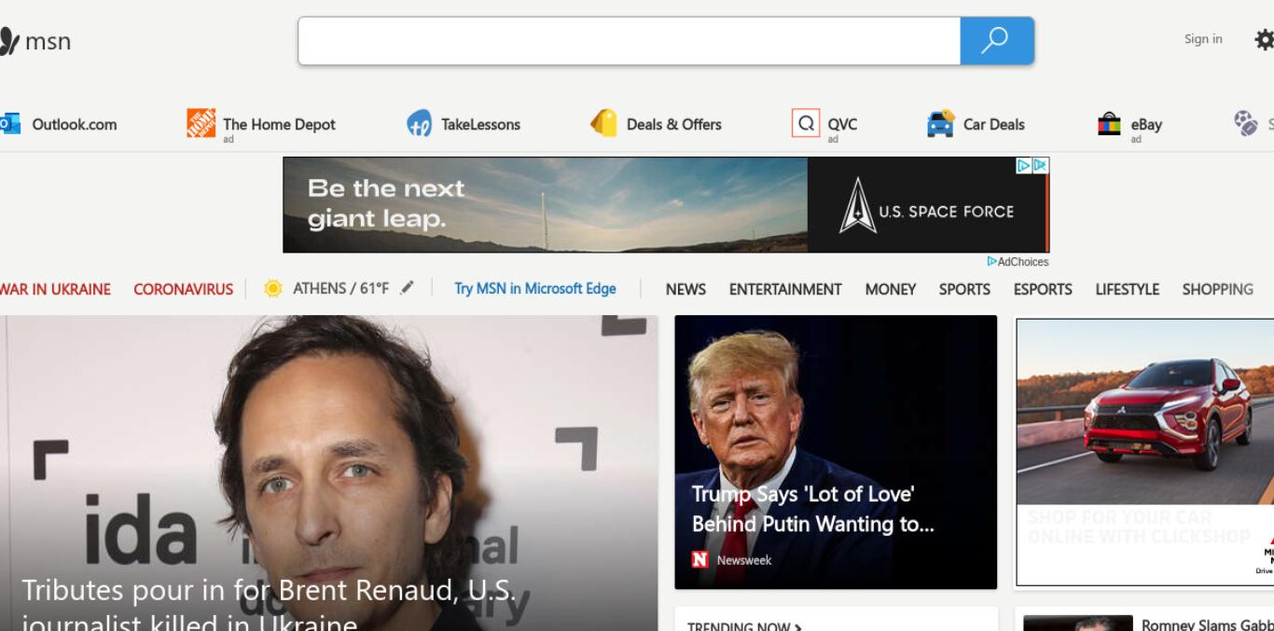Viewport: 1274px width, 631px height.
Task: Open the Car Deals text link
Action: (x=994, y=124)
